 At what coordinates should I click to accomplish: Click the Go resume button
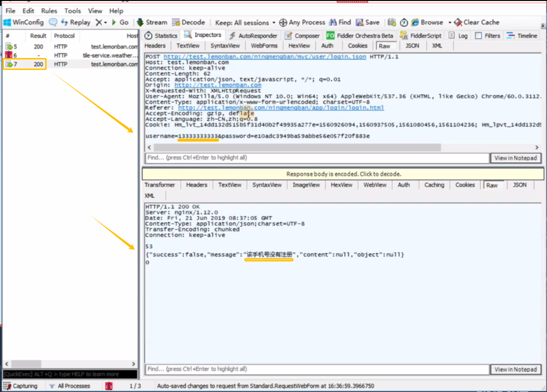point(120,22)
